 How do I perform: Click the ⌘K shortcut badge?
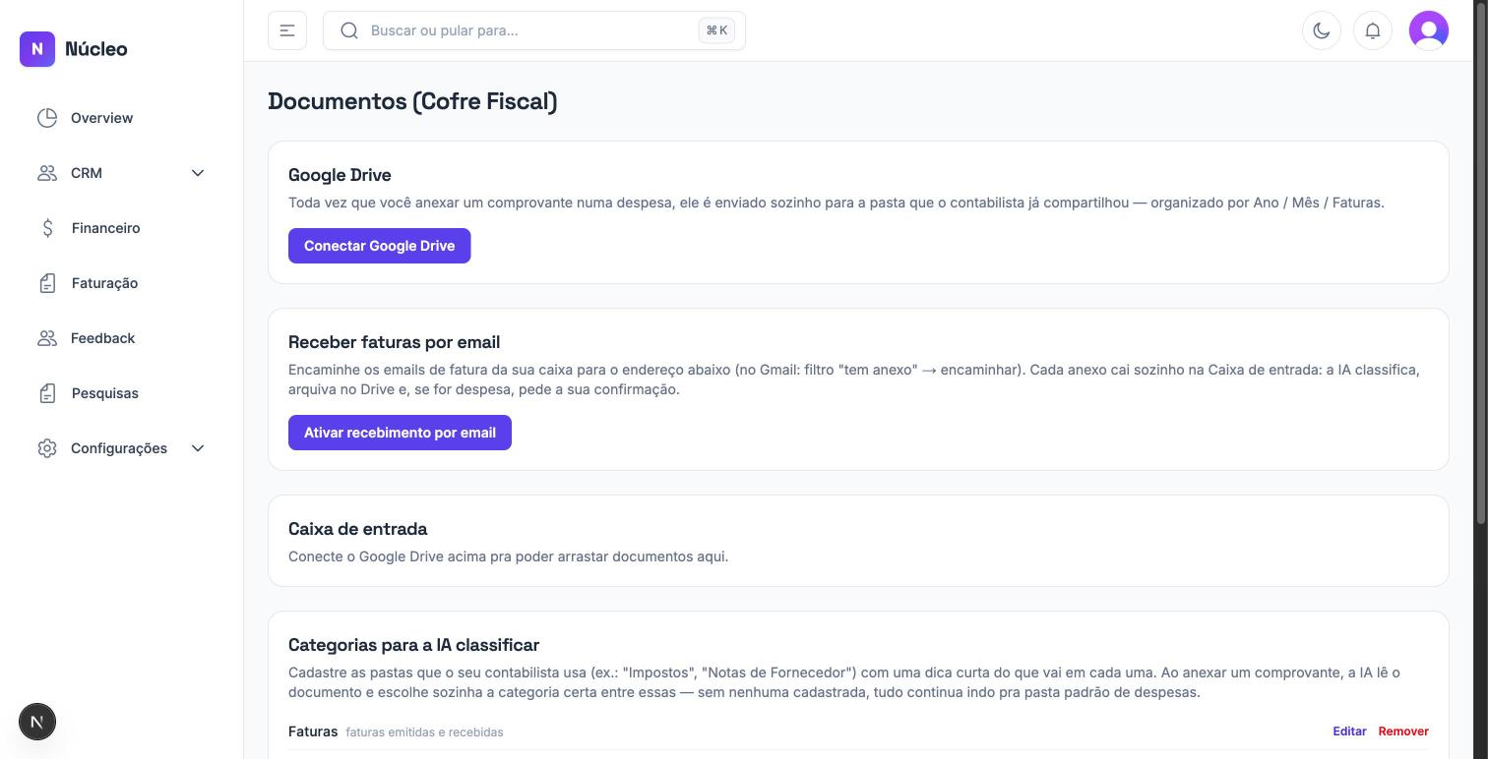(x=716, y=30)
